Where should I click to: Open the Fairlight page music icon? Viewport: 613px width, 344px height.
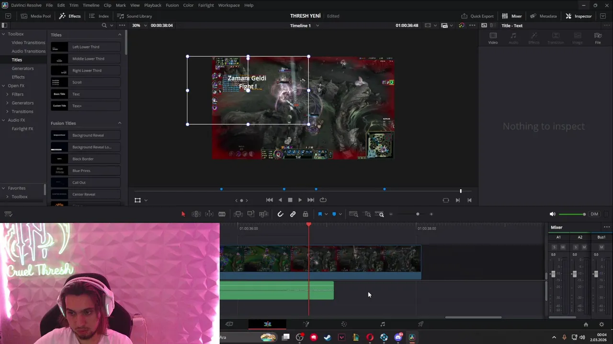click(x=382, y=324)
